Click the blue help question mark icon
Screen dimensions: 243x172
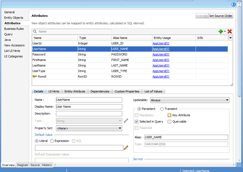point(233,4)
